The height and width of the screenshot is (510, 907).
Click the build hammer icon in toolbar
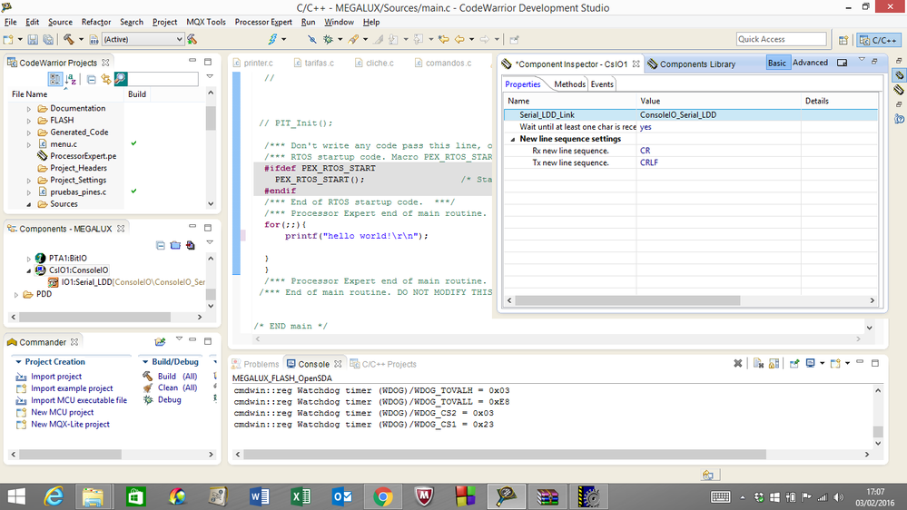pyautogui.click(x=68, y=39)
